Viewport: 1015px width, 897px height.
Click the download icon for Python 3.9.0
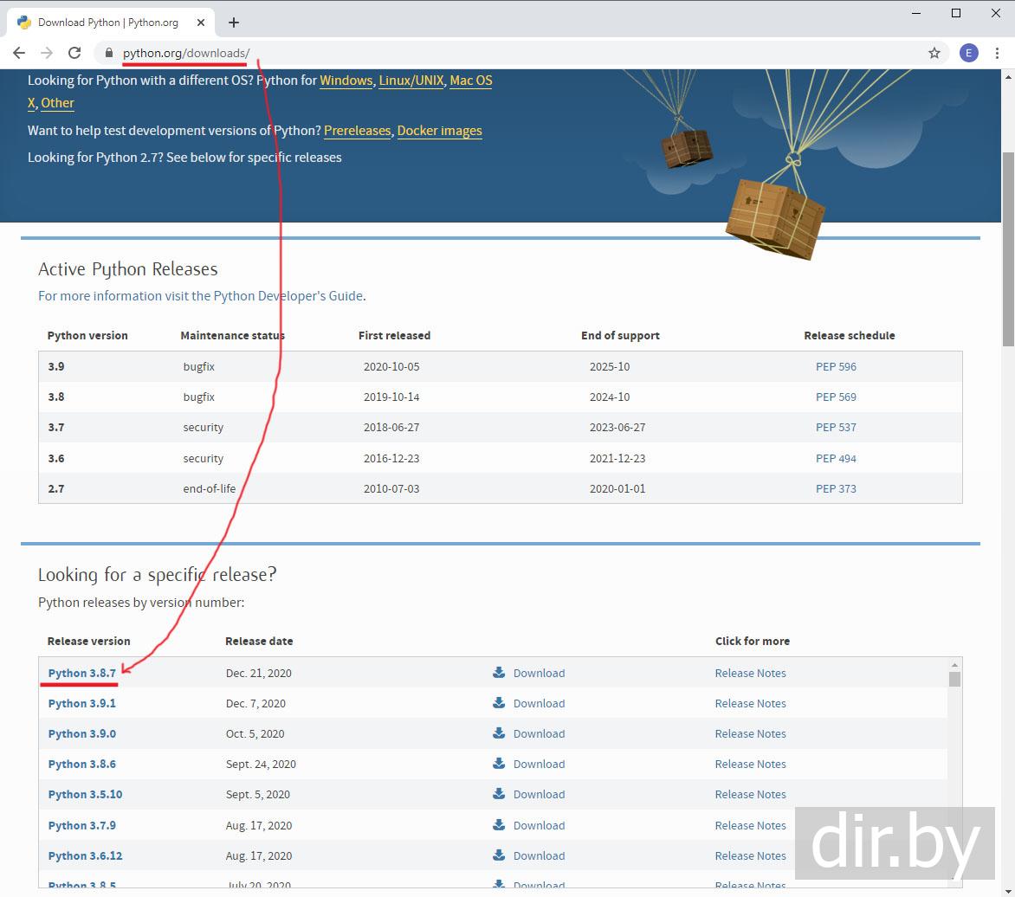click(x=499, y=733)
